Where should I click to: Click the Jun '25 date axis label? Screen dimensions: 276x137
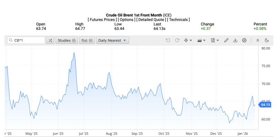point(58,134)
